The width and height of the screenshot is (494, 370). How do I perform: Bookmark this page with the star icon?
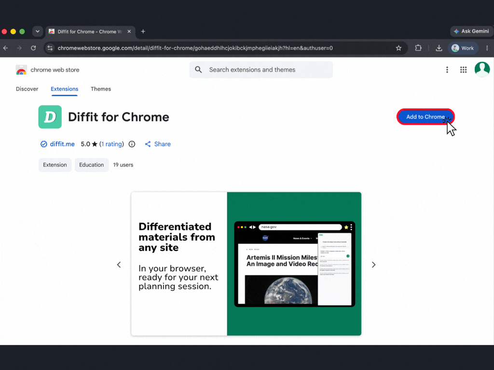point(398,48)
